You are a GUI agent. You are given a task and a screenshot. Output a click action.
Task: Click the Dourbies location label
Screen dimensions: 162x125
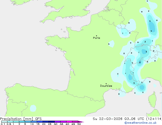106,86
